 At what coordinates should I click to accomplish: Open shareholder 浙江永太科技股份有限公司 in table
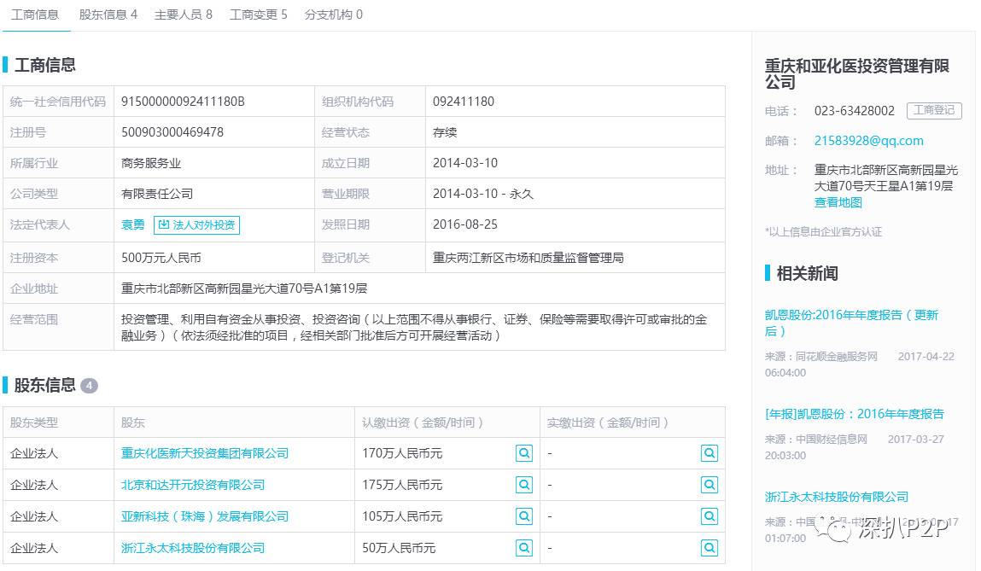(193, 548)
